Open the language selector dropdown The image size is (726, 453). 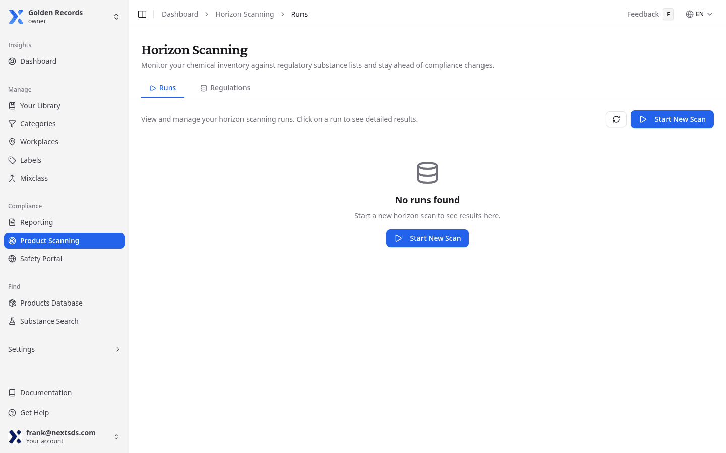[699, 14]
